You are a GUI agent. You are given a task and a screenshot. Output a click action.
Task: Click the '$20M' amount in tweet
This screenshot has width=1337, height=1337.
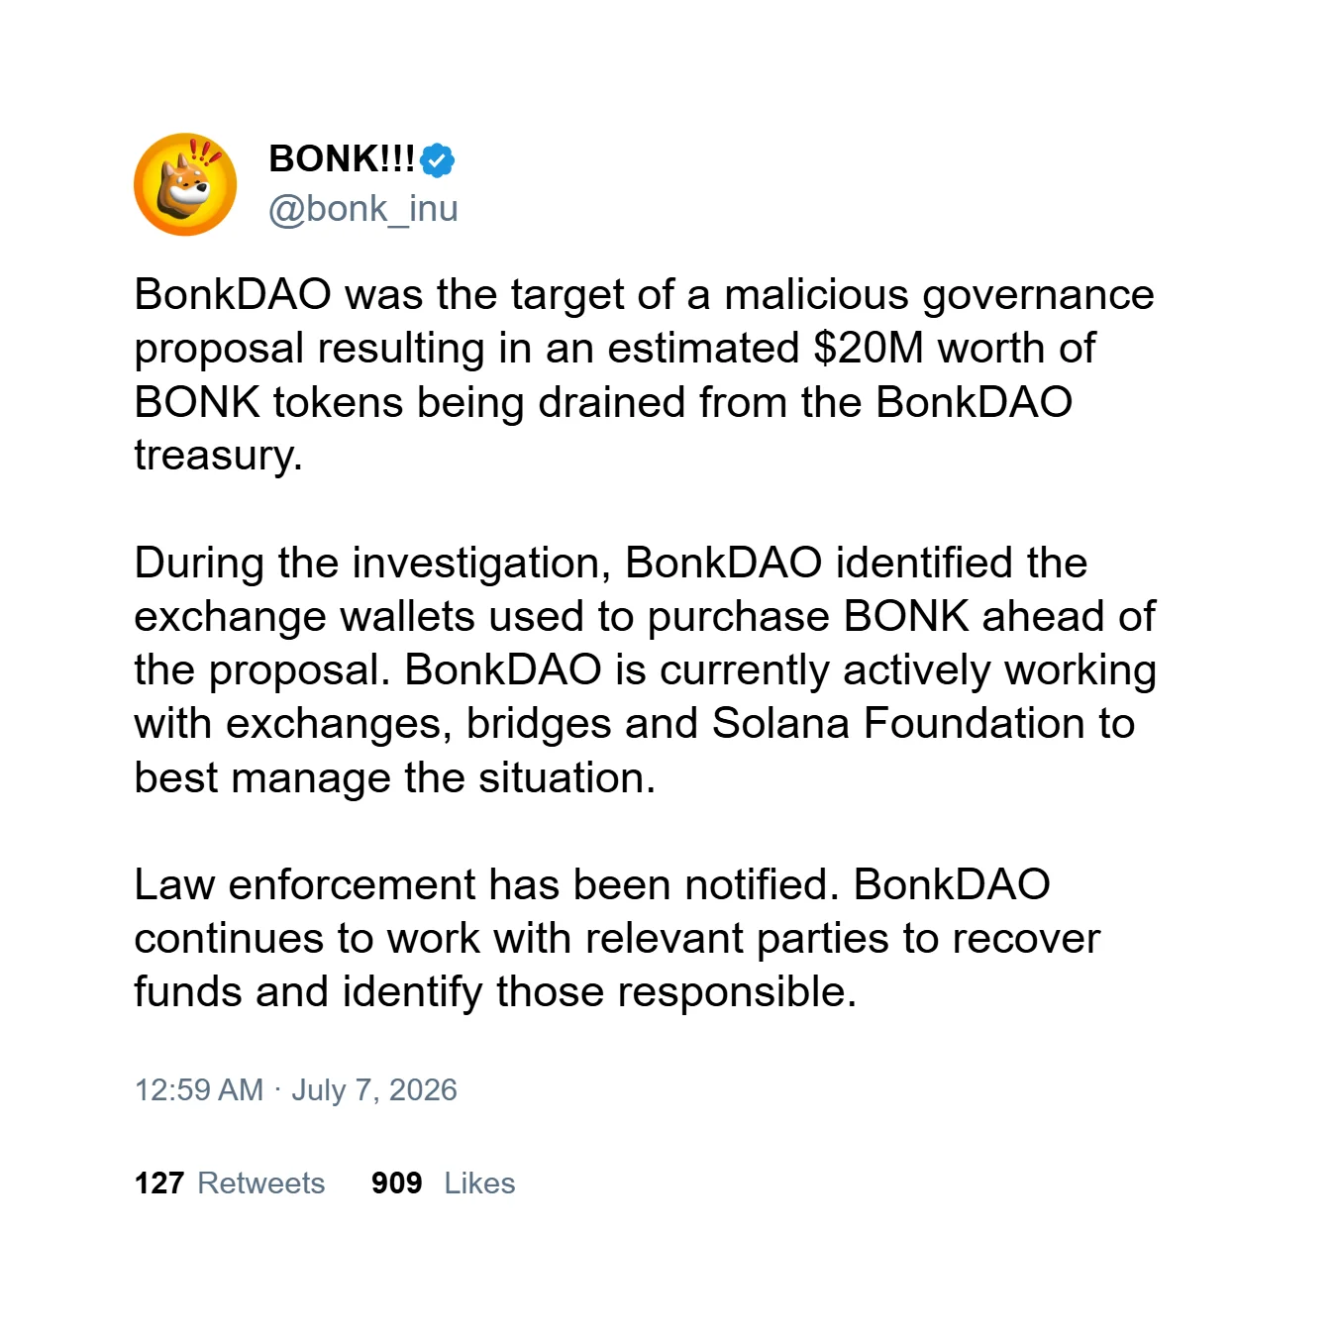coord(869,348)
